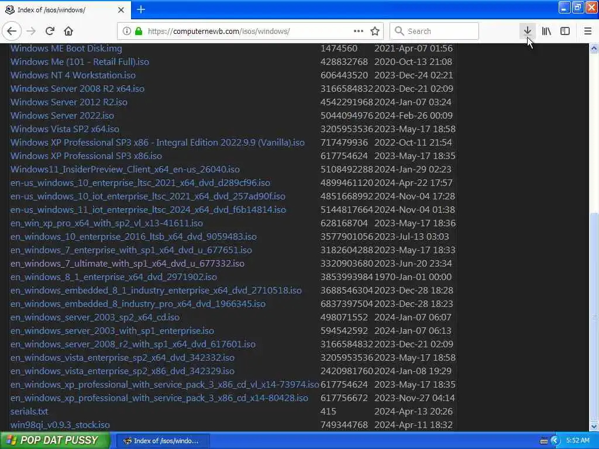Open the Firefox hamburger menu
The width and height of the screenshot is (599, 449).
588,31
